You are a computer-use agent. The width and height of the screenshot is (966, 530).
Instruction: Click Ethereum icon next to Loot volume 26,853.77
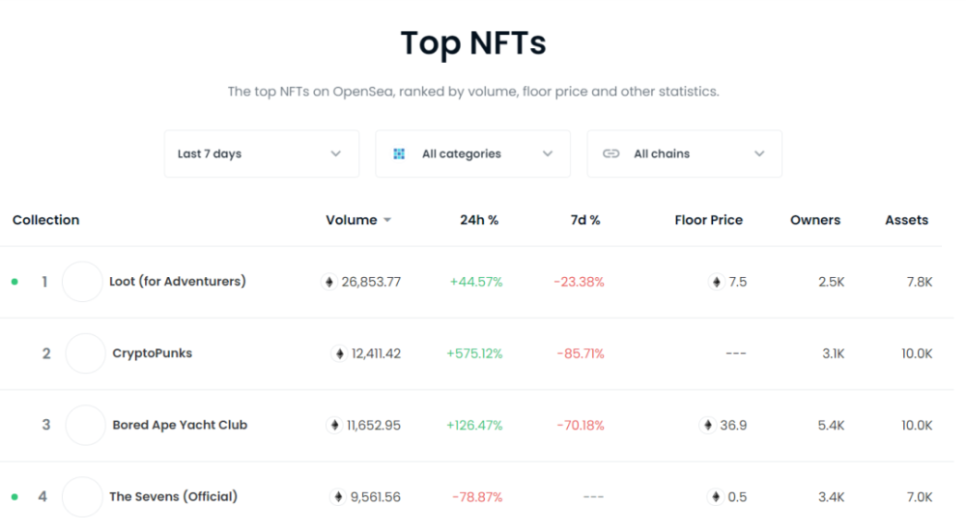(329, 282)
